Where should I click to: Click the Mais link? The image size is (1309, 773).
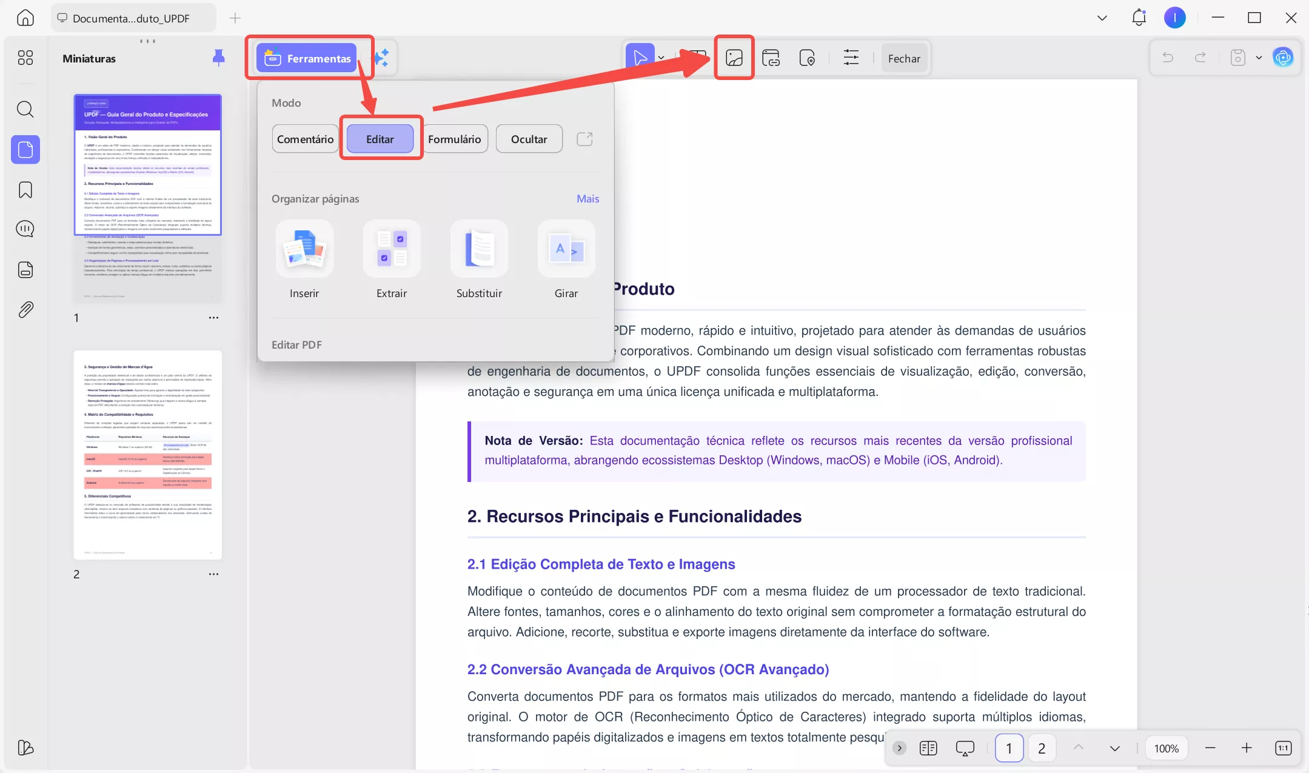point(588,199)
